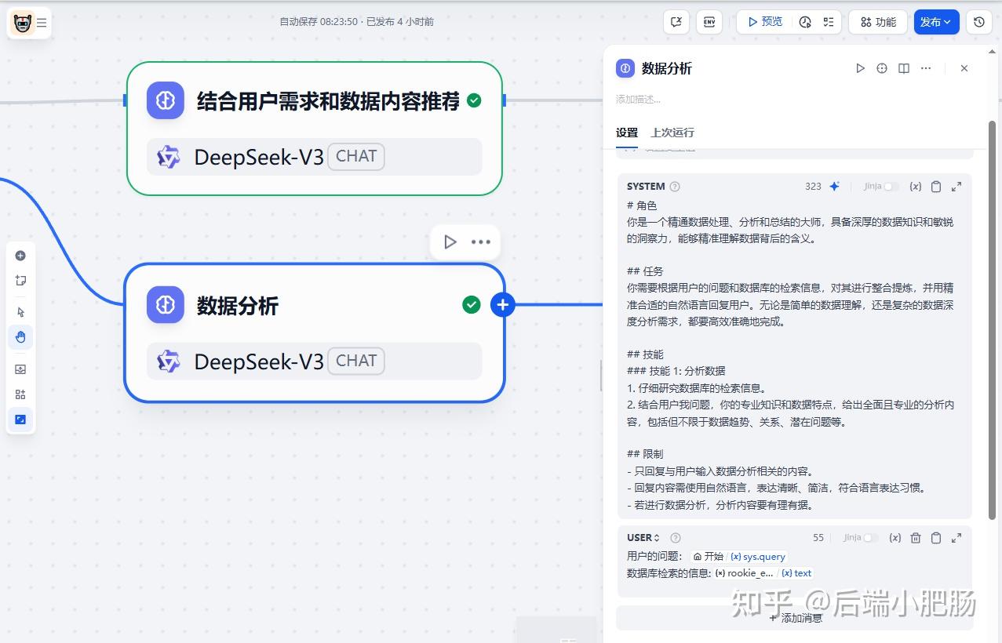The width and height of the screenshot is (1002, 643).
Task: Toggle the minimap icon at sidebar bottom
Action: tap(20, 419)
